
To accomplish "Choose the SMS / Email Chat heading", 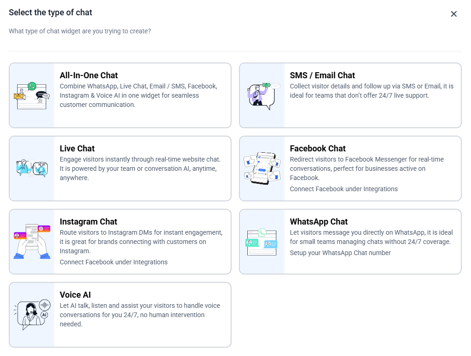I will click(x=322, y=75).
